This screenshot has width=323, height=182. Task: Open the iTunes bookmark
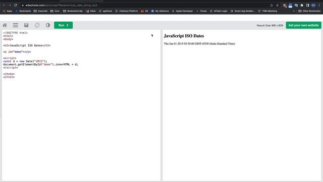[x=201, y=11]
